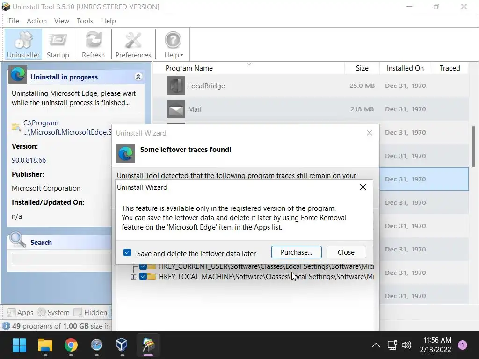Click the 25.0 MB size value
Screen dimensions: 479x359
coord(362,86)
